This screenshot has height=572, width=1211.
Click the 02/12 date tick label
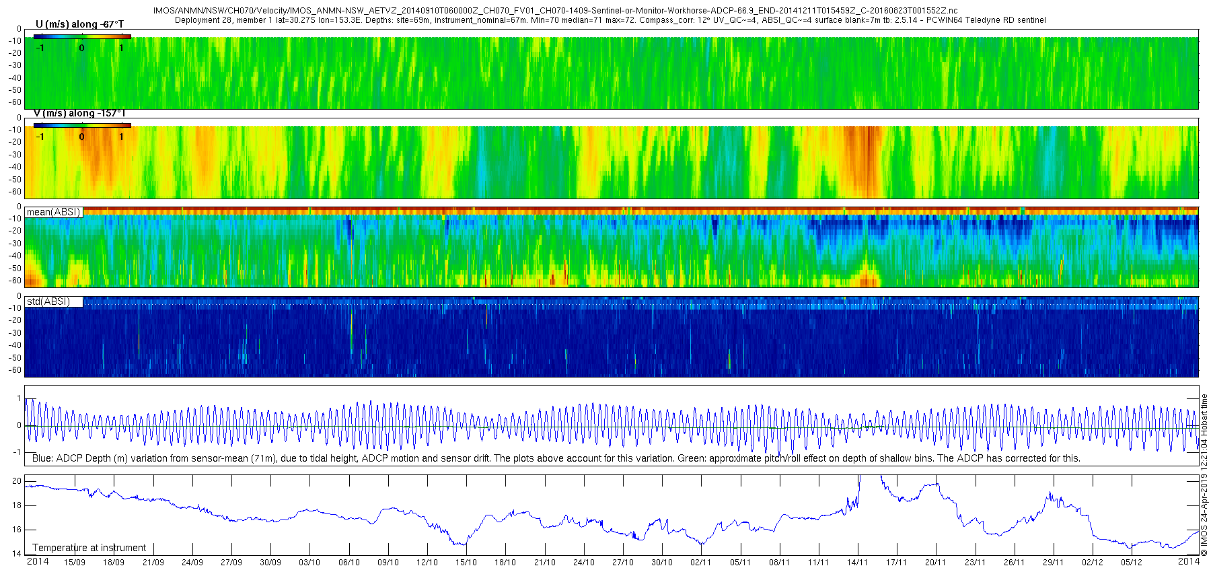coord(1092,563)
